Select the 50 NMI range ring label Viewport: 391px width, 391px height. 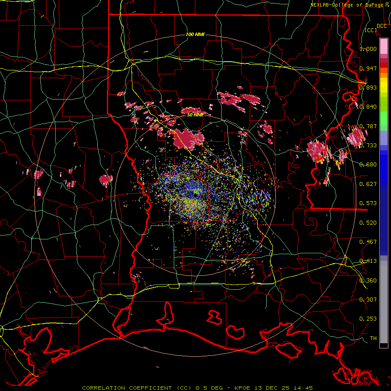(x=195, y=115)
